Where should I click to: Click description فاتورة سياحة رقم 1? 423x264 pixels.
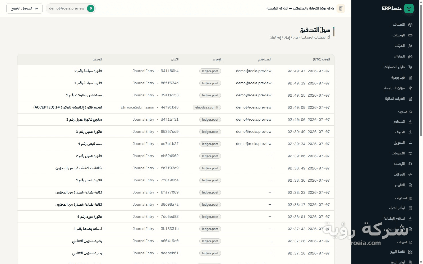88,83
